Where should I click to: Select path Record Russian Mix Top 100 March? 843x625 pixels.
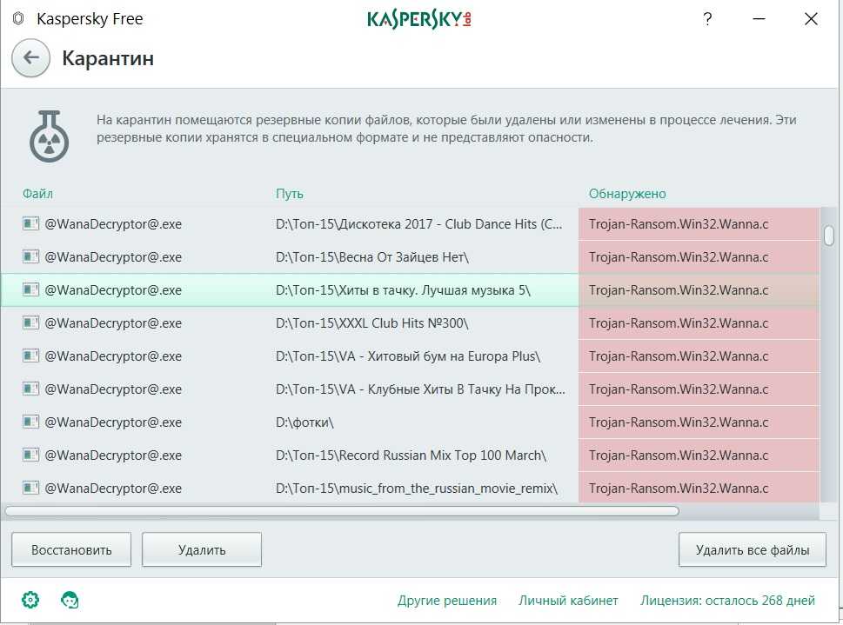pos(411,455)
